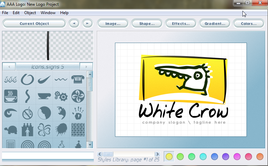Open the File menu
268x166 pixels.
click(x=5, y=13)
